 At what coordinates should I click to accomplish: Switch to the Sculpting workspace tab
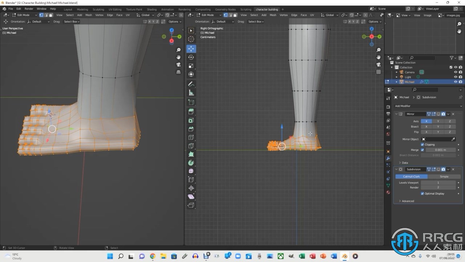pos(98,9)
